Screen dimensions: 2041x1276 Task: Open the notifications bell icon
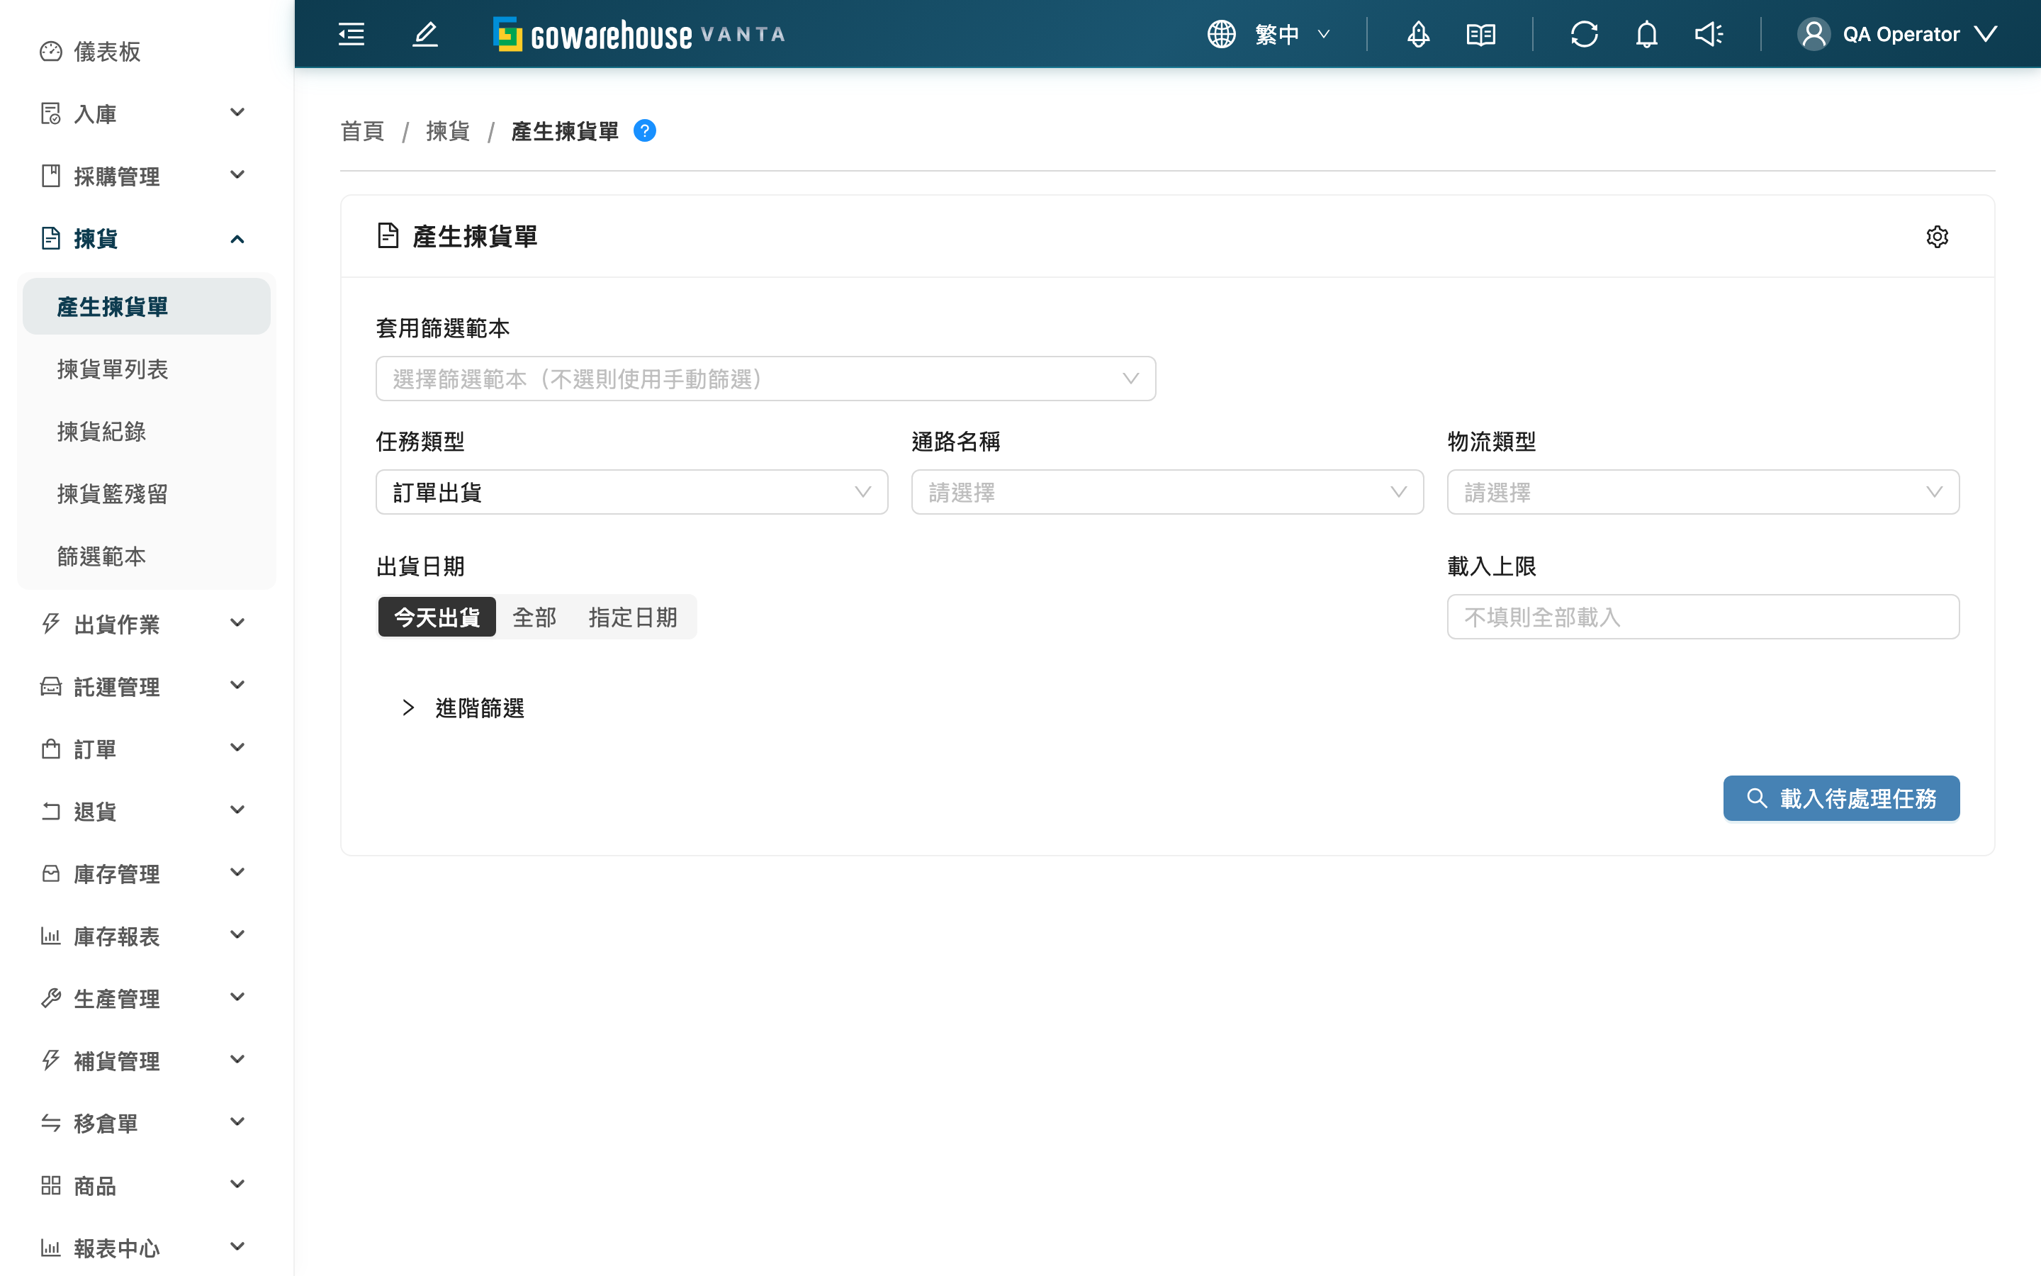pyautogui.click(x=1646, y=35)
